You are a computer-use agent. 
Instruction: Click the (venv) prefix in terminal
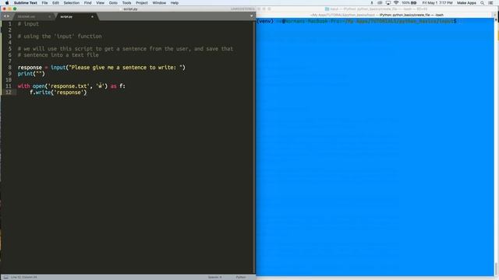tap(265, 21)
